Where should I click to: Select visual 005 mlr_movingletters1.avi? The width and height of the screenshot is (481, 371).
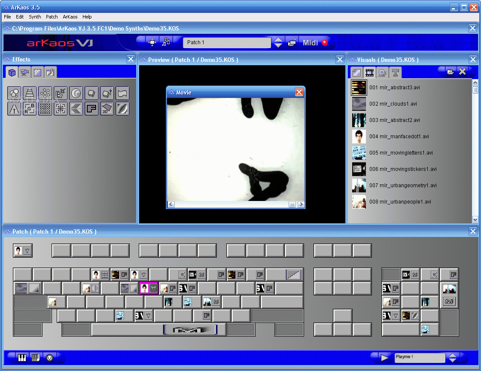(x=411, y=152)
